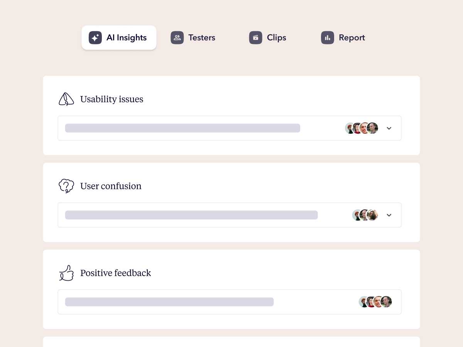Screen dimensions: 463x347
Task: Click the rightmost avatar in Positive feedback row
Action: tap(386, 302)
